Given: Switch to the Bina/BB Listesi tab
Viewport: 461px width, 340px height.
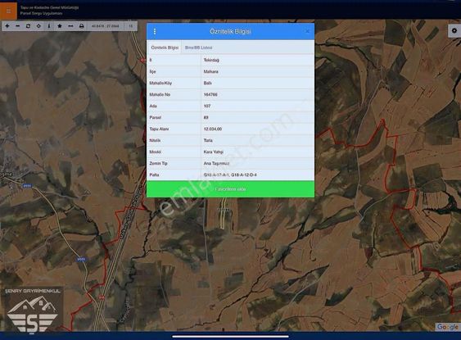Looking at the screenshot, I should [x=199, y=48].
